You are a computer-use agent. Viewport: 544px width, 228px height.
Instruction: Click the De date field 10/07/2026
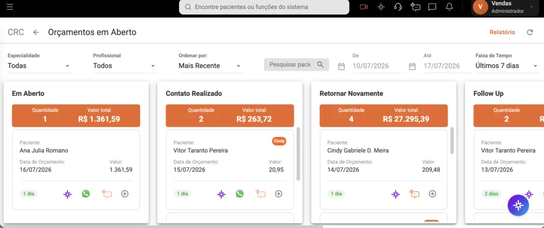(377, 66)
